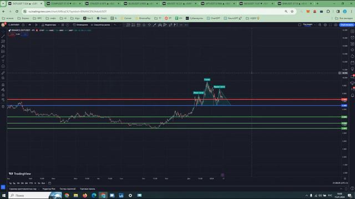The height and width of the screenshot is (199, 355).
Task: Click the Голова pattern label
Action: (207, 80)
